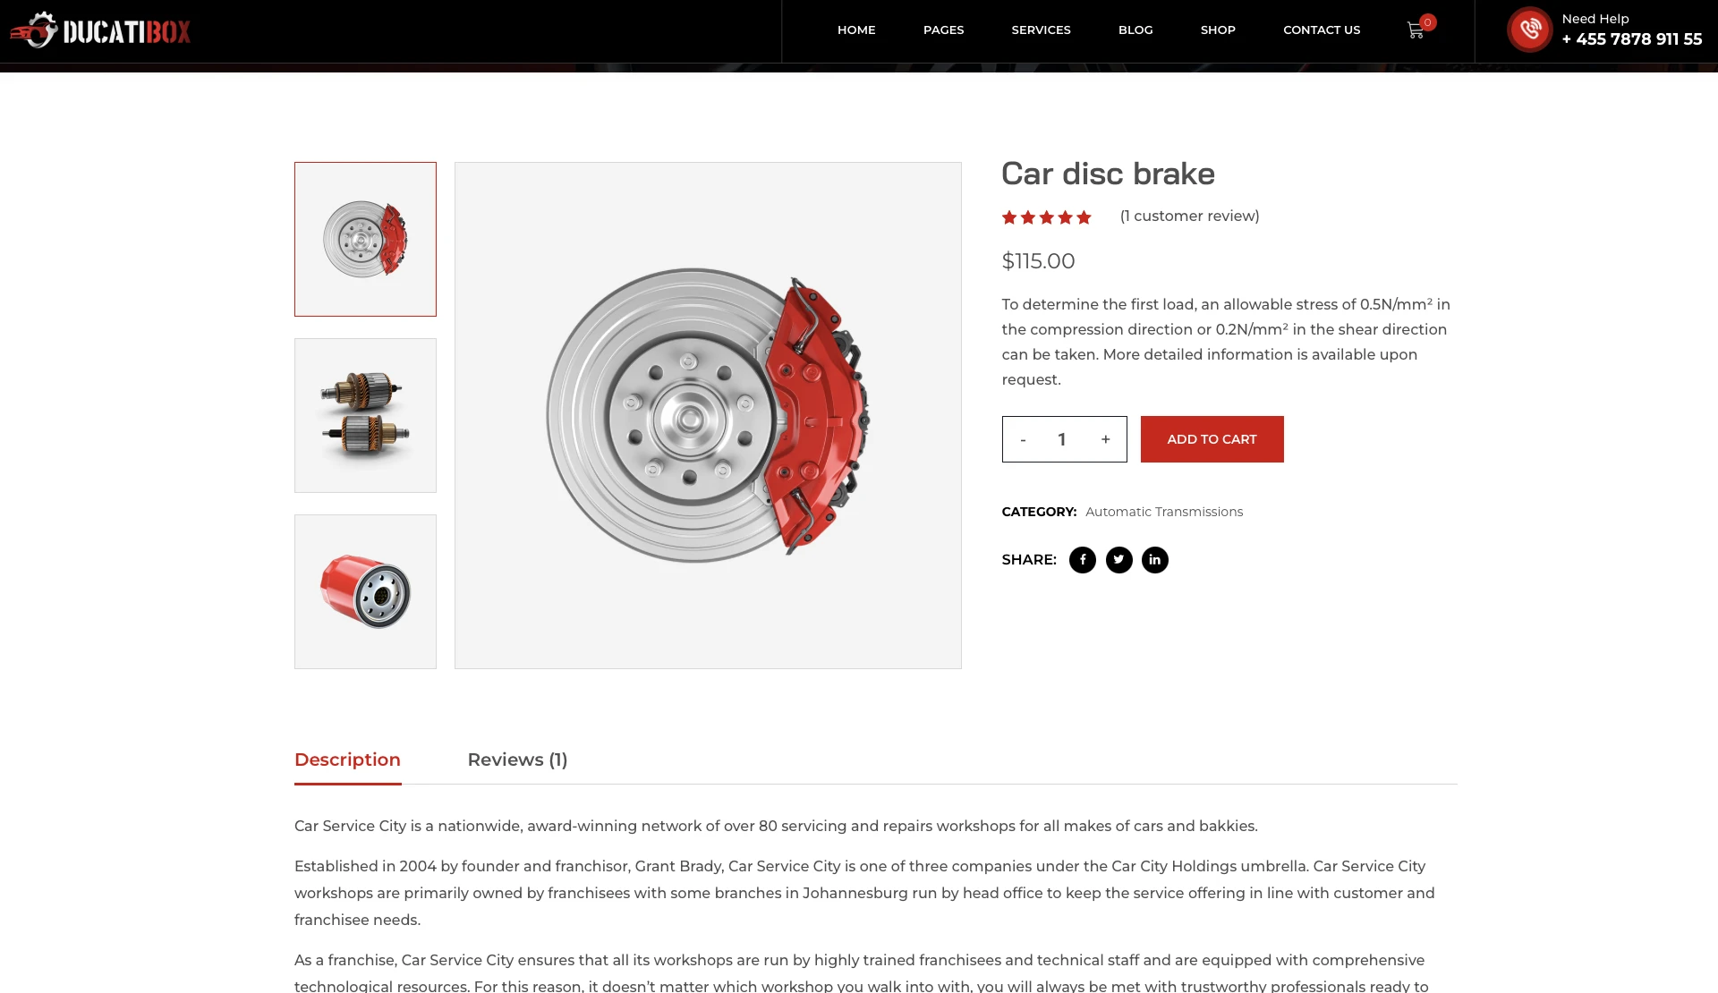Open the Pages menu
This screenshot has height=993, width=1718.
944,30
